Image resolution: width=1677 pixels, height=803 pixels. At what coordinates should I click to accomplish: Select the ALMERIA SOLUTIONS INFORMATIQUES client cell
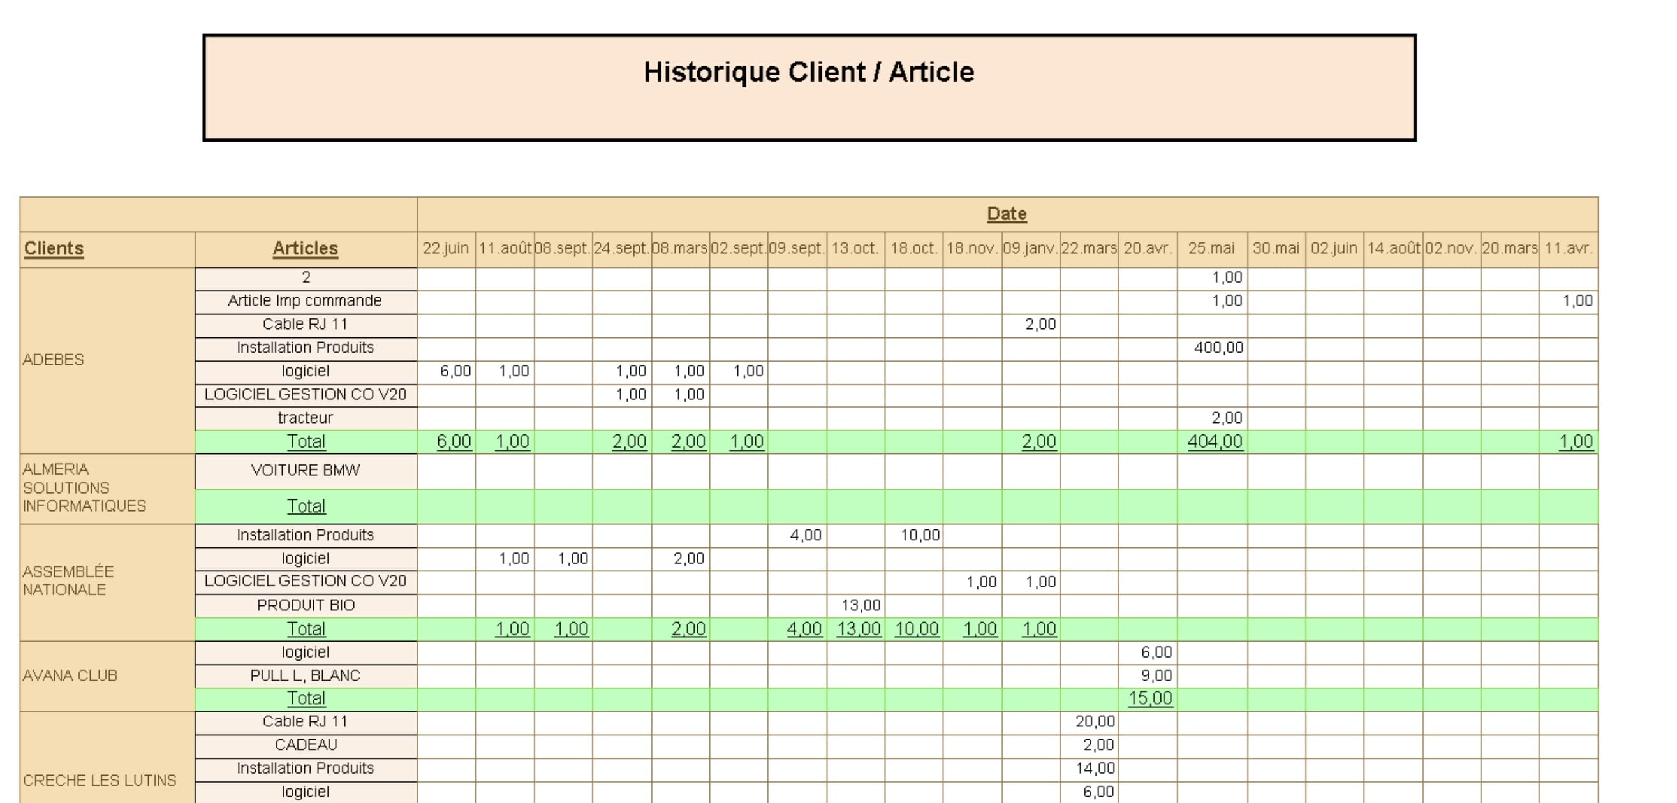[x=85, y=487]
